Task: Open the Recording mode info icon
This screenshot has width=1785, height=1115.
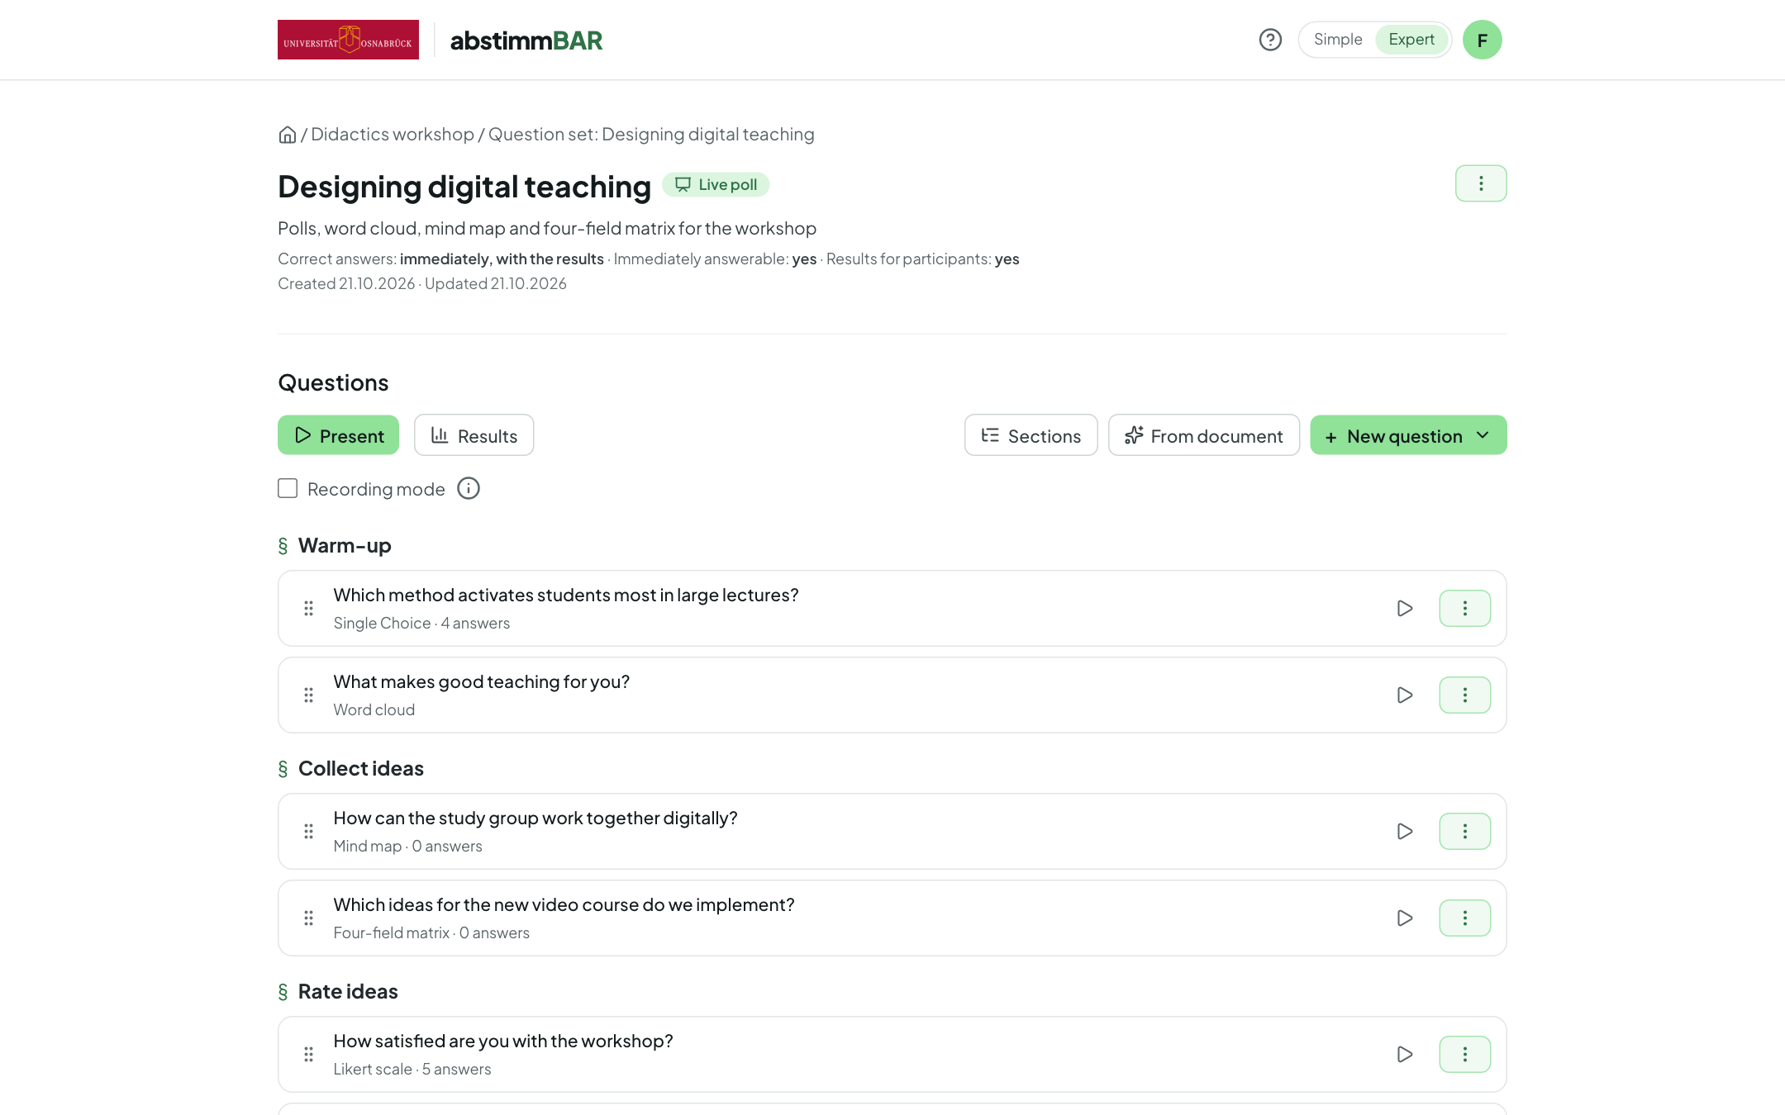Action: (x=469, y=488)
